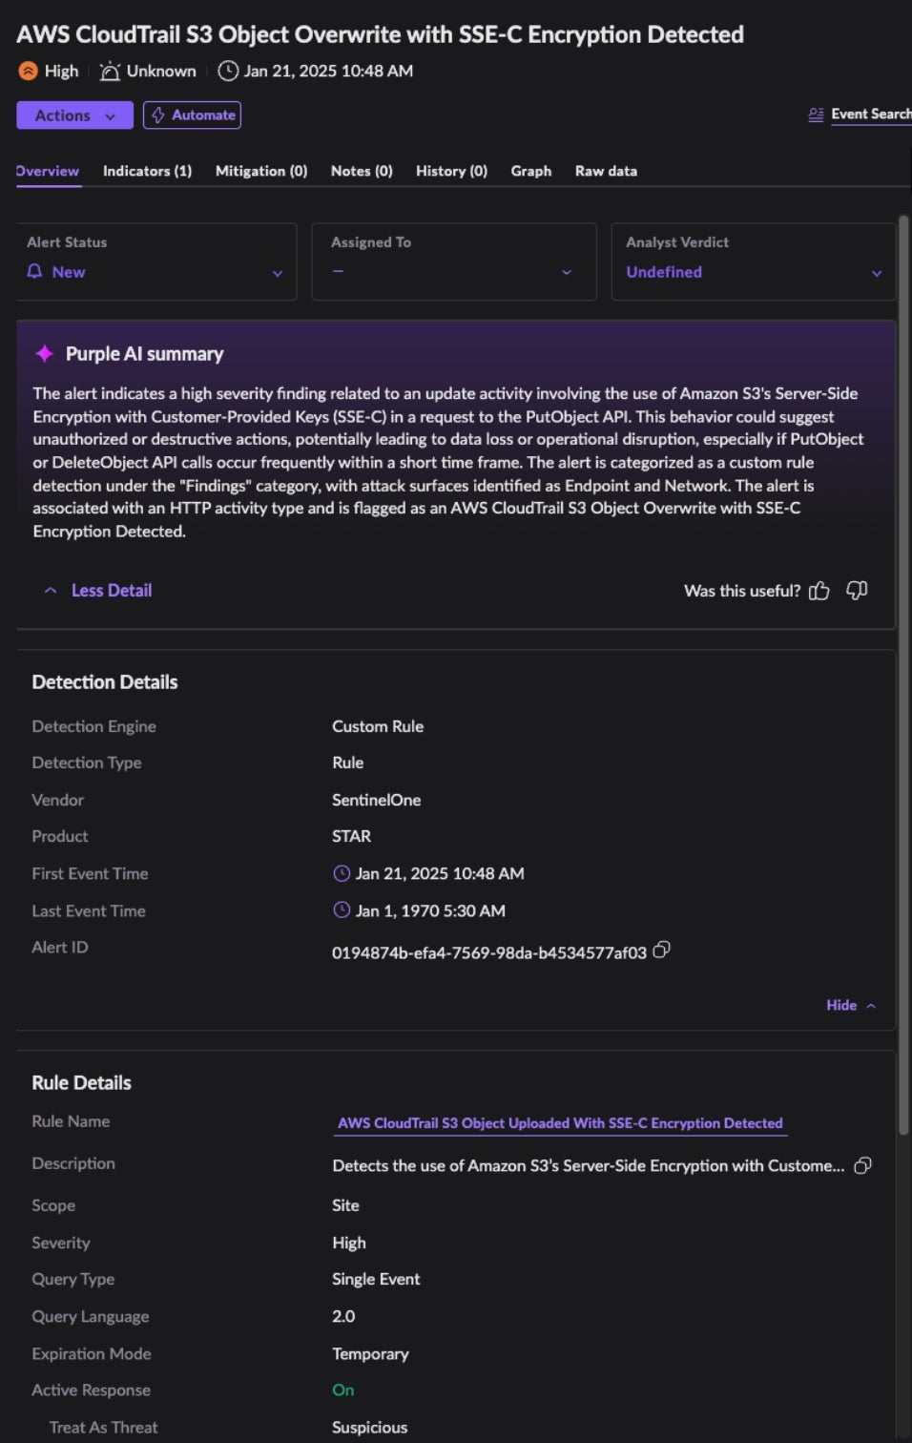Click the thumbs up feedback icon
912x1443 pixels.
click(x=819, y=591)
